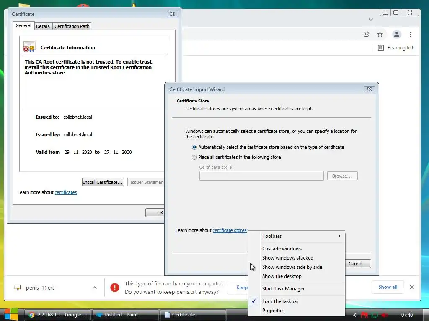
Task: Click the Issued by value collabnet.local
Action: (x=78, y=135)
